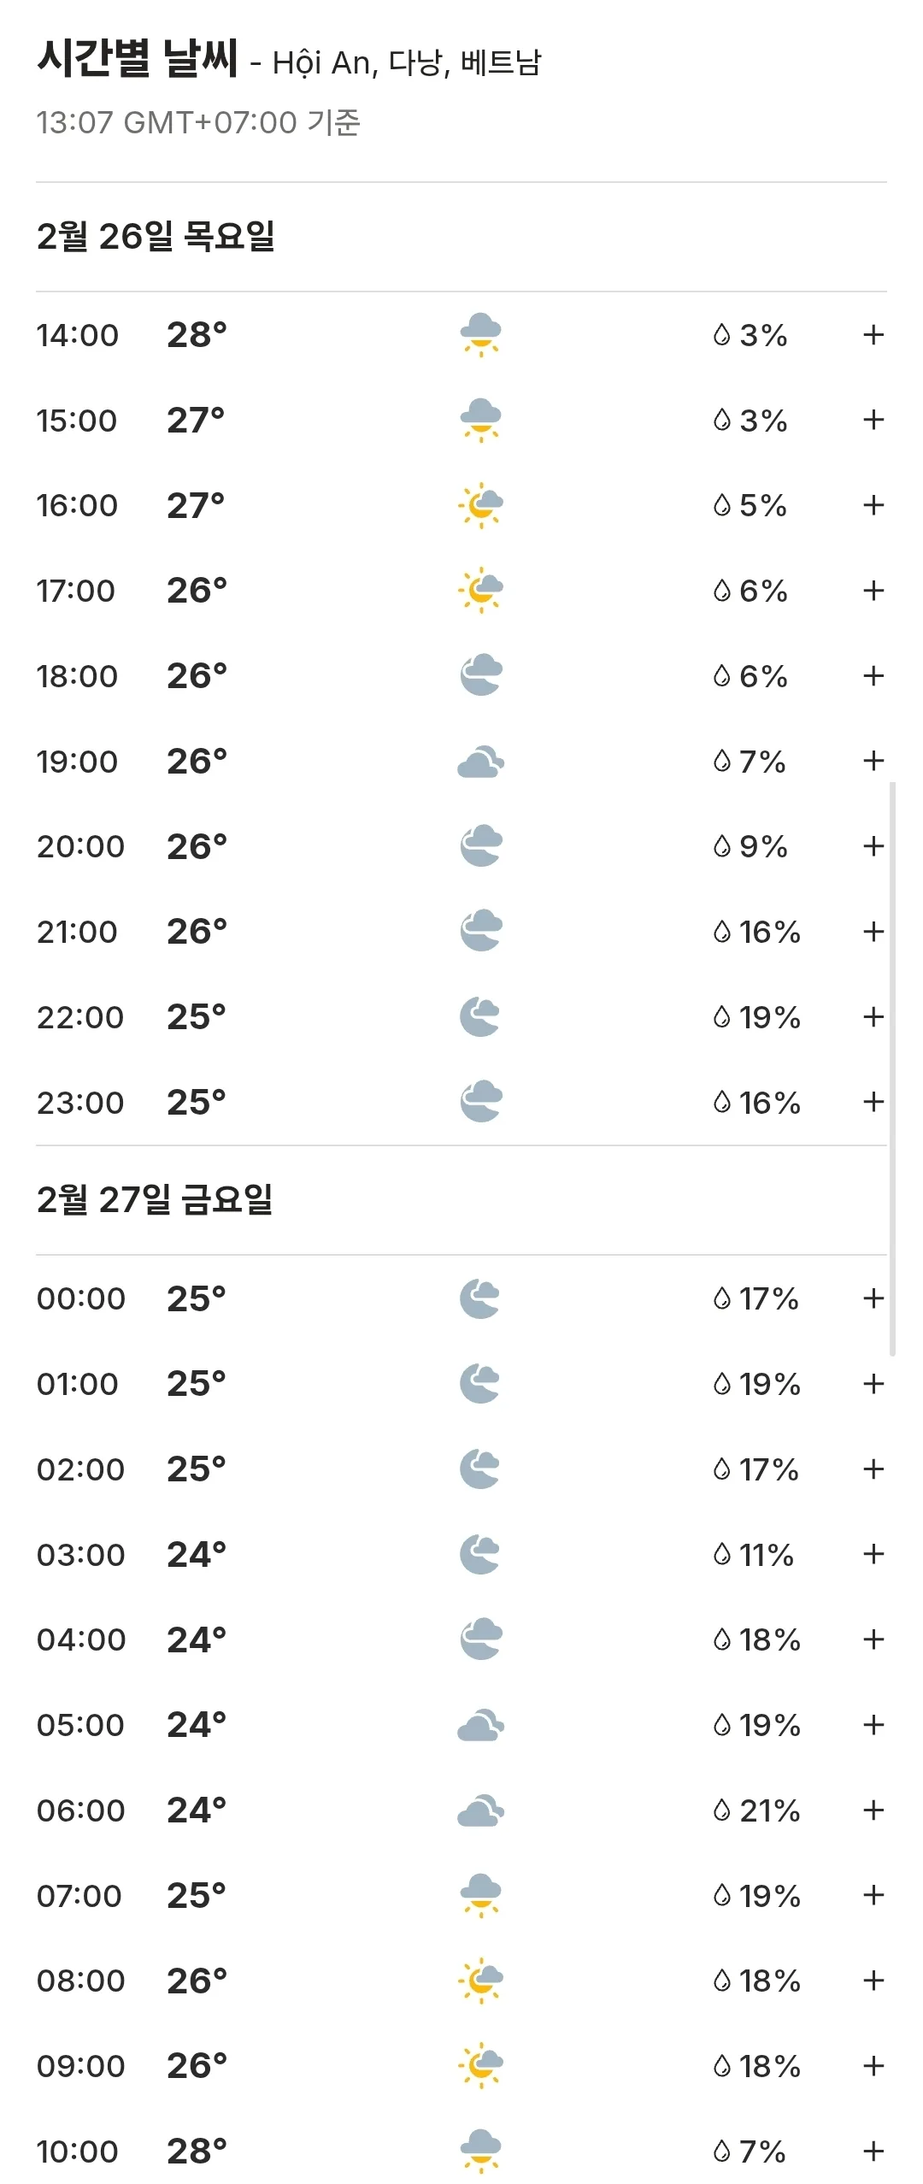The width and height of the screenshot is (923, 2184).
Task: Click the 19:00 cloudy weather icon
Action: point(480,762)
